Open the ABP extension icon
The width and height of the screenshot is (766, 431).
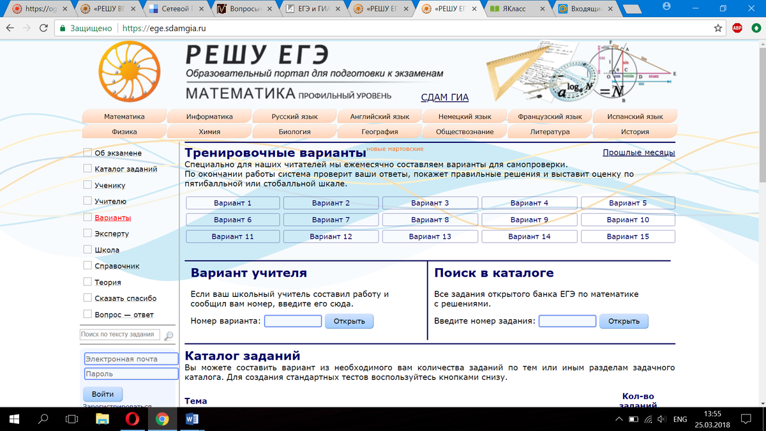[x=737, y=28]
